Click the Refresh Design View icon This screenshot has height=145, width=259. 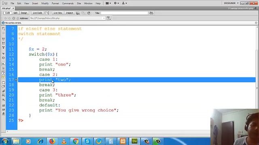(89, 13)
